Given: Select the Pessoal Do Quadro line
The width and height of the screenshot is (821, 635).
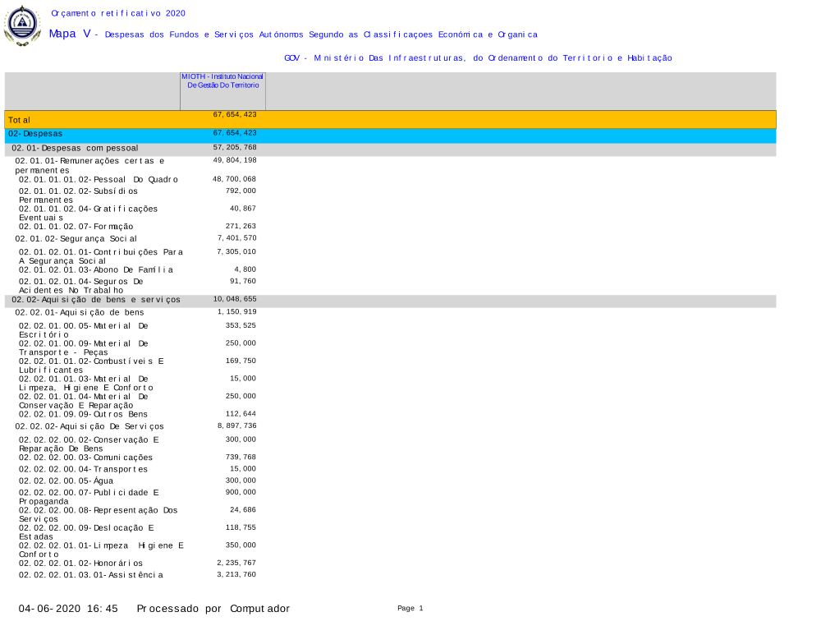Looking at the screenshot, I should point(99,179).
